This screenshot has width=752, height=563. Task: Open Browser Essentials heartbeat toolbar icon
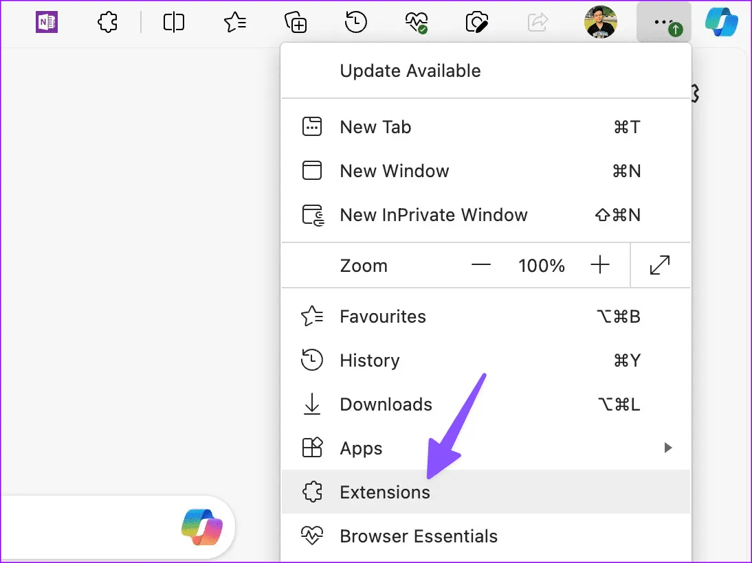[x=416, y=23]
